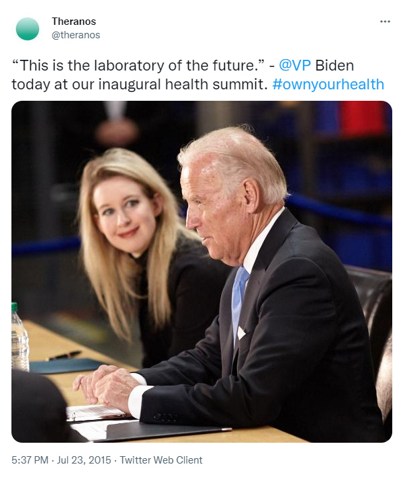Click the Jul 23, 2015 date
Image resolution: width=403 pixels, height=477 pixels.
coord(84,460)
